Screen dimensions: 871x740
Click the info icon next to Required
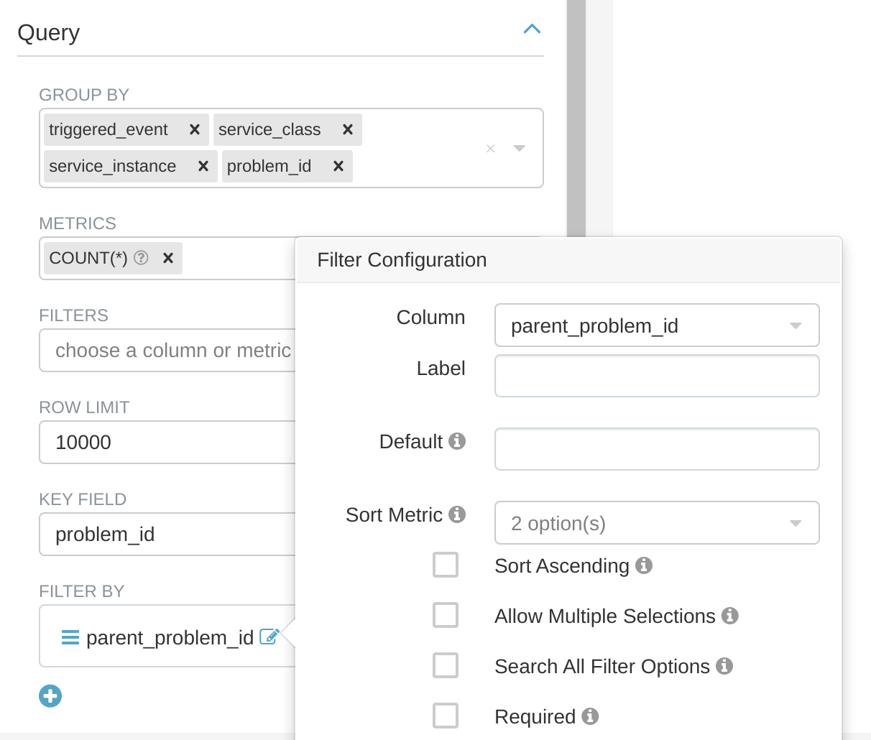click(591, 716)
